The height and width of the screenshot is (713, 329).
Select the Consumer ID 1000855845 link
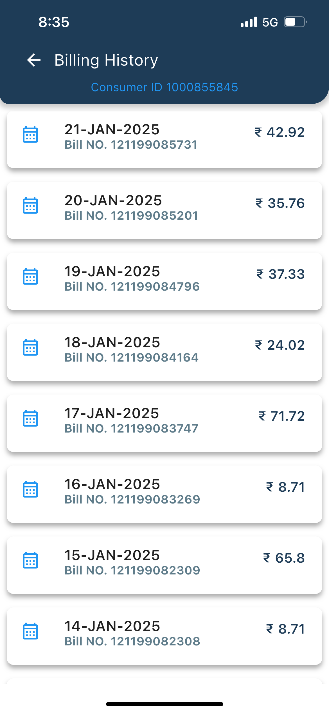pyautogui.click(x=164, y=87)
